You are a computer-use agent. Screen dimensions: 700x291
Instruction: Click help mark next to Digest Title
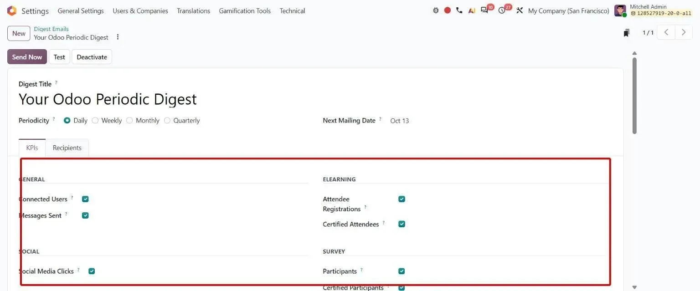click(x=57, y=82)
